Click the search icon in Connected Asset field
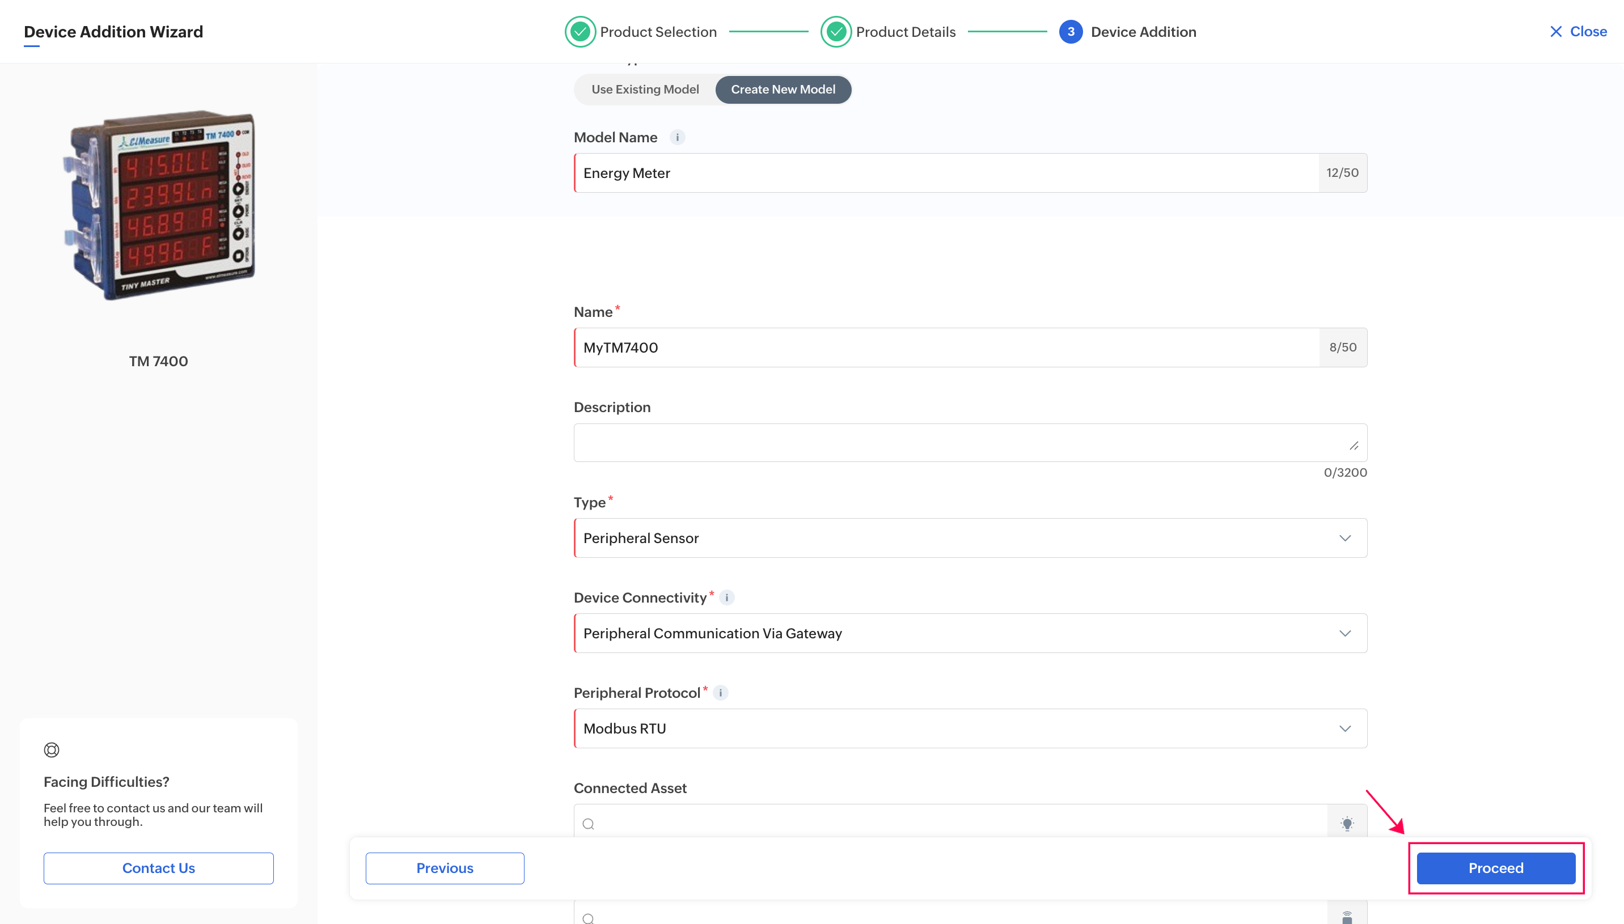 click(588, 824)
